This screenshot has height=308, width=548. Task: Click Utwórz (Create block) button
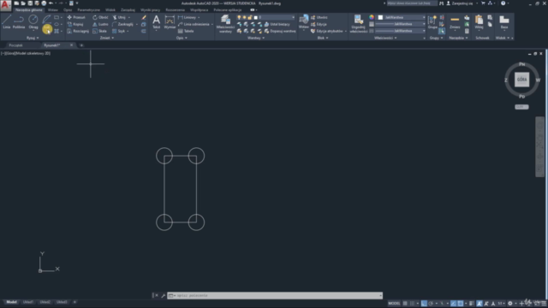319,17
